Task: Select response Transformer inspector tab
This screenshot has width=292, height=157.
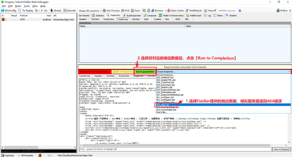Action: (85, 76)
